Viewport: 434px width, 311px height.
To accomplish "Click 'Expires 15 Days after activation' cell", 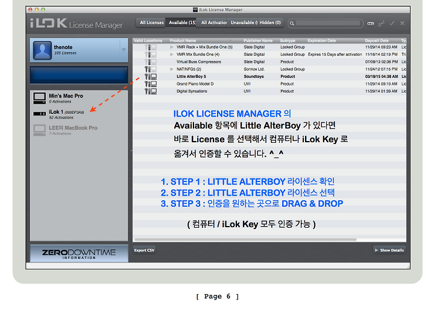I will (x=335, y=54).
